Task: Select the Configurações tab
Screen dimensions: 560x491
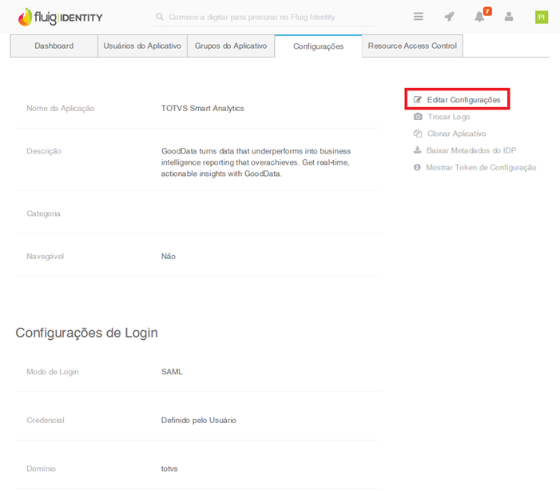Action: click(x=318, y=46)
